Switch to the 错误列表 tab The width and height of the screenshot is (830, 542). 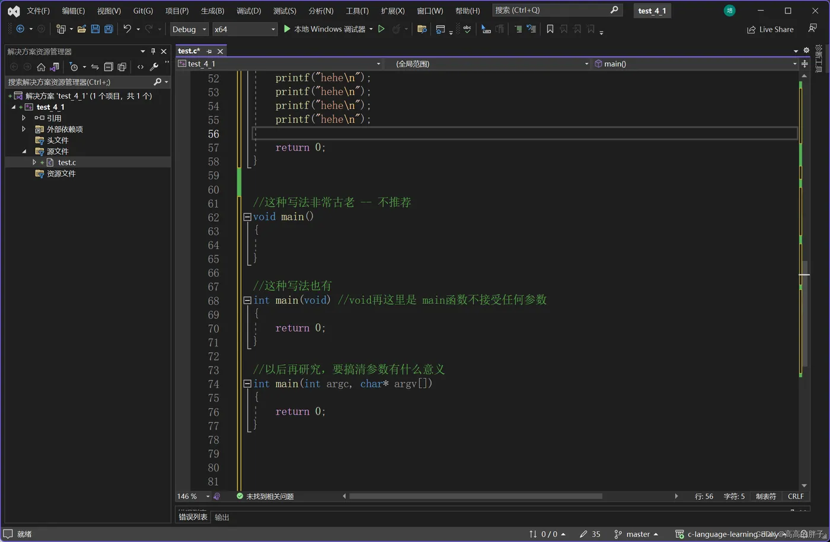click(193, 517)
